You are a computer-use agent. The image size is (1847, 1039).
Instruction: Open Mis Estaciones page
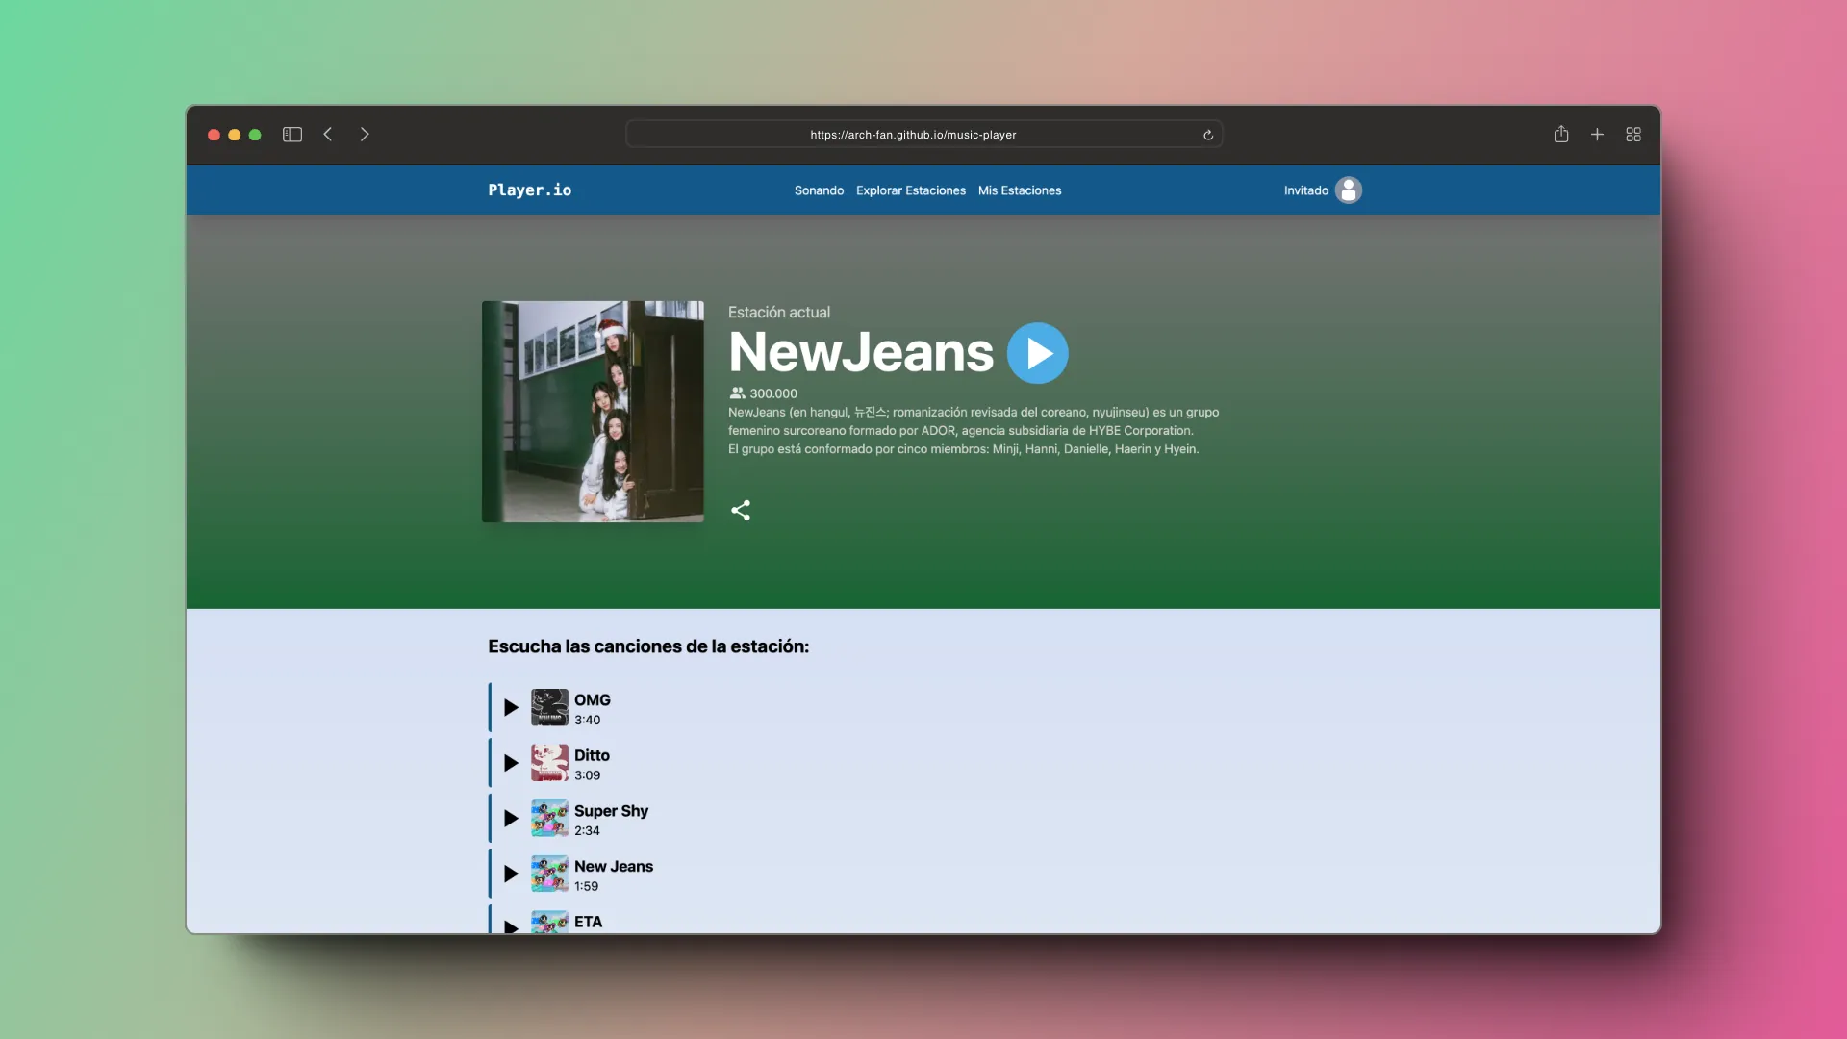(x=1019, y=190)
